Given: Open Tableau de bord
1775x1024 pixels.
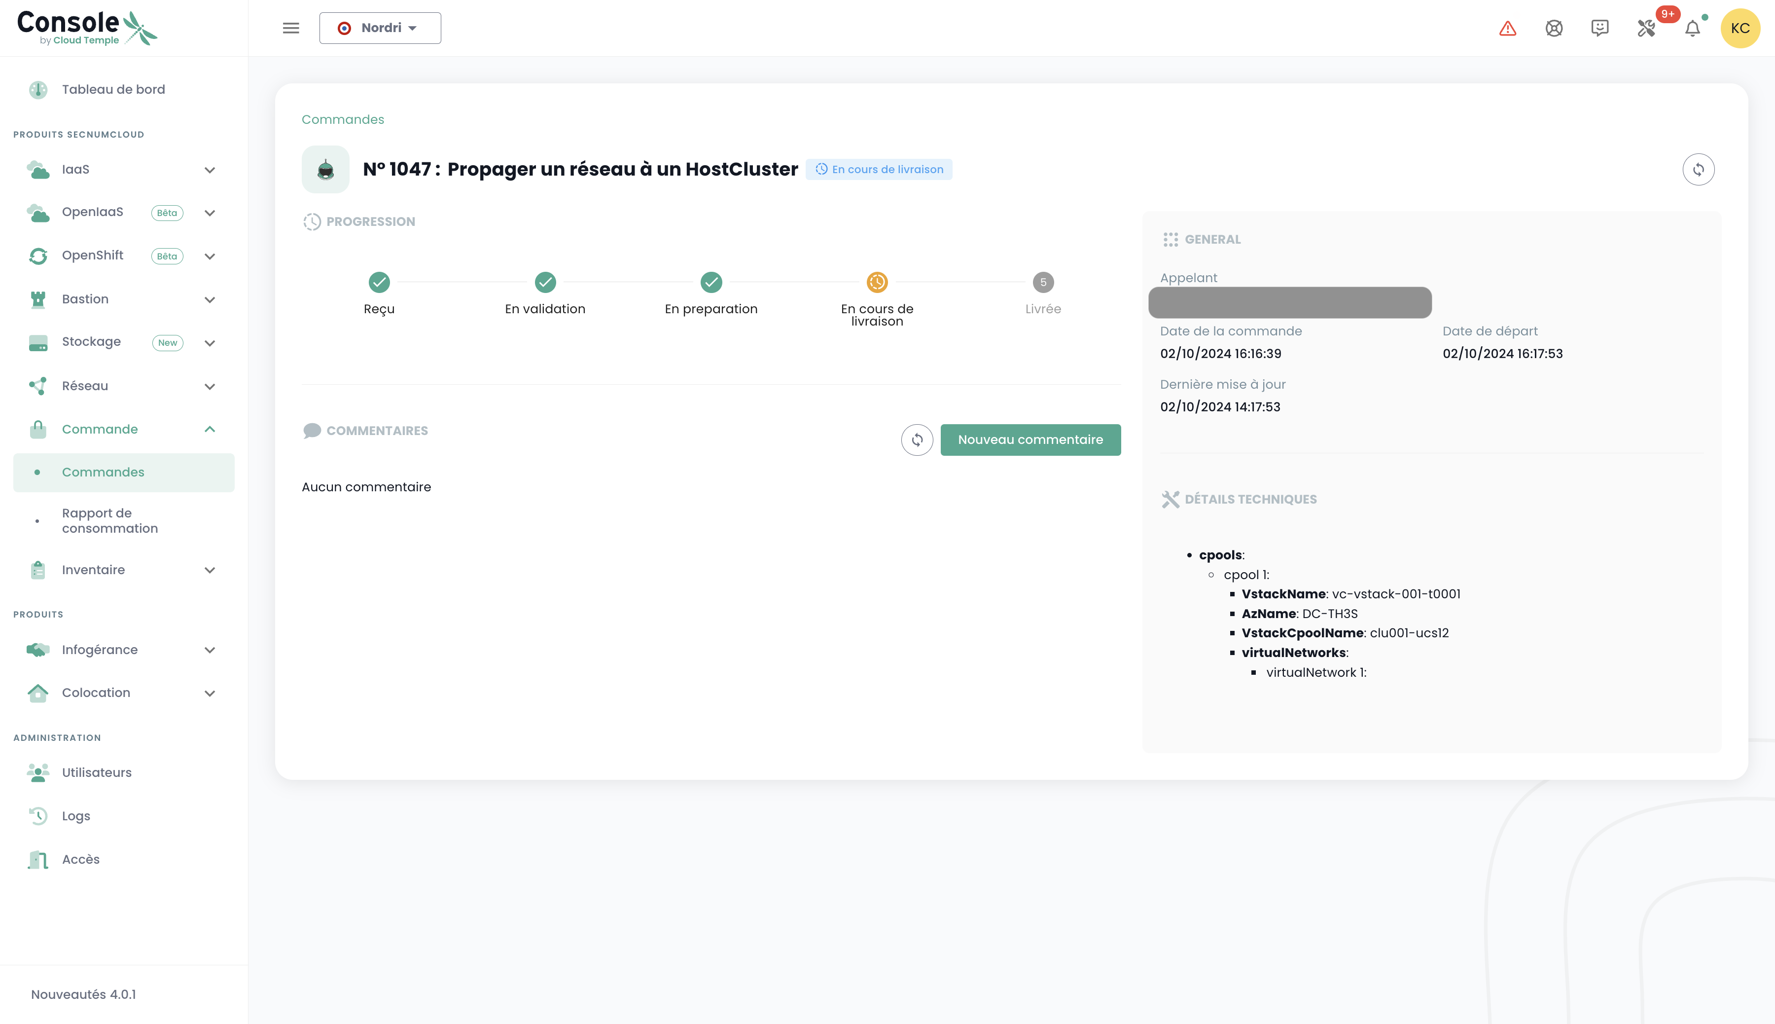Looking at the screenshot, I should pyautogui.click(x=113, y=89).
